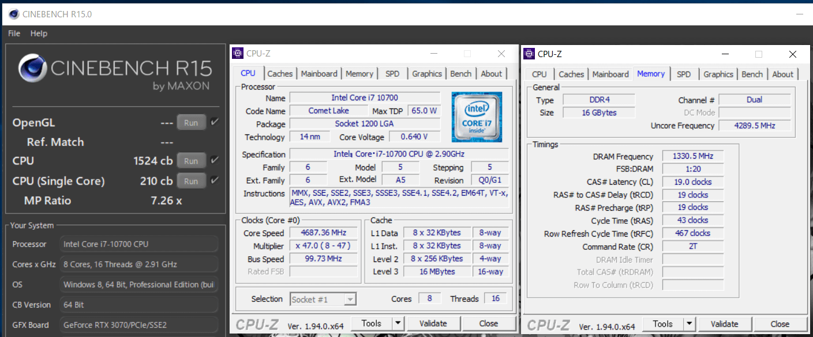Click the OS field showing Windows 8, 64 Bit
Image resolution: width=813 pixels, height=337 pixels.
(x=139, y=284)
